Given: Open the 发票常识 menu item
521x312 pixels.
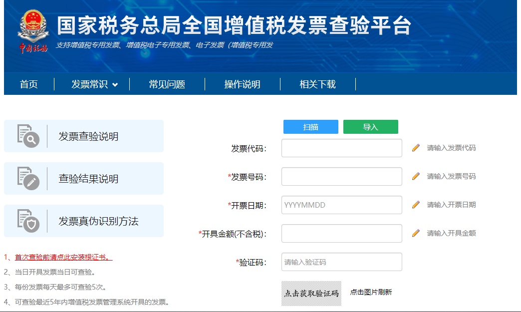Looking at the screenshot, I should (x=90, y=84).
